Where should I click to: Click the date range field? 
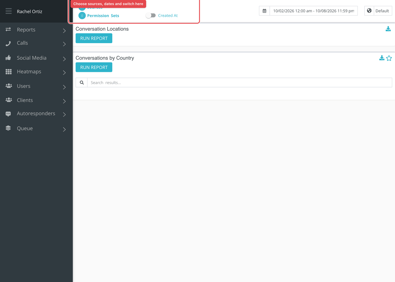tap(314, 11)
